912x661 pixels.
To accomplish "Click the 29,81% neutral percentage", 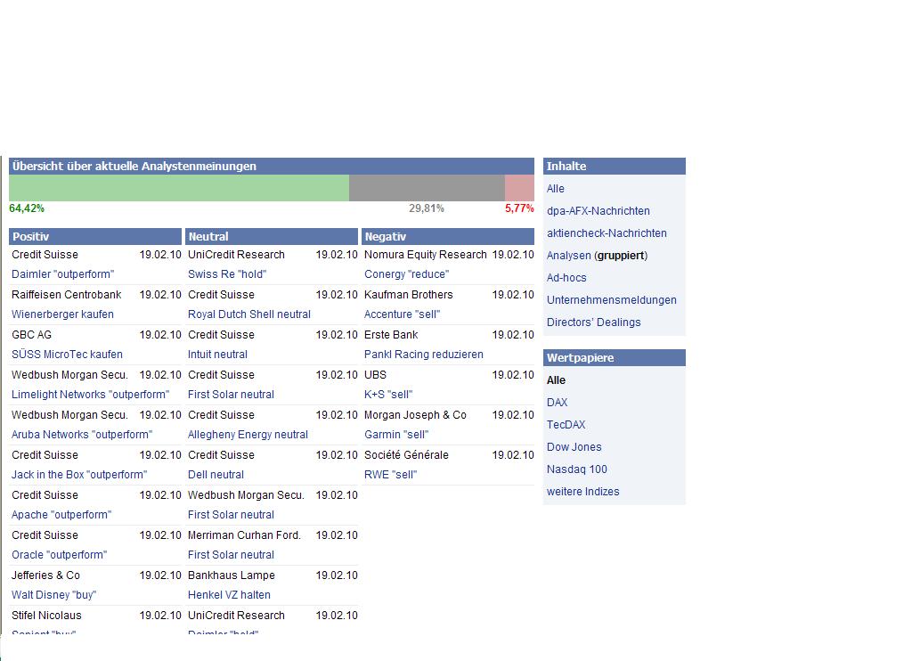I will [427, 208].
